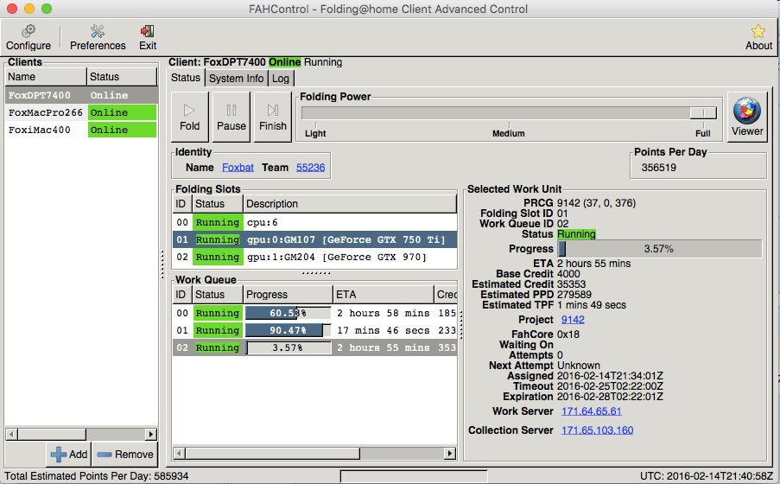This screenshot has width=780, height=484.
Task: Click the Selected Work Unit progress bar
Action: [x=660, y=248]
